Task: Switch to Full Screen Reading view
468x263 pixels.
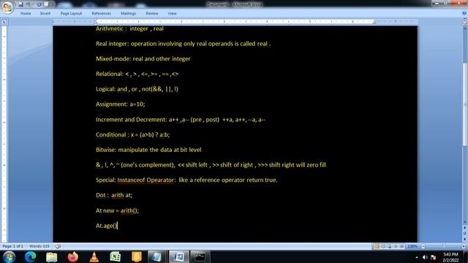Action: [383, 246]
